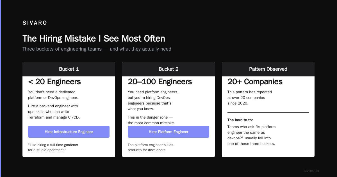This screenshot has height=177, width=337.
Task: Click the is platform engineer same as devops text
Action: click(251, 135)
